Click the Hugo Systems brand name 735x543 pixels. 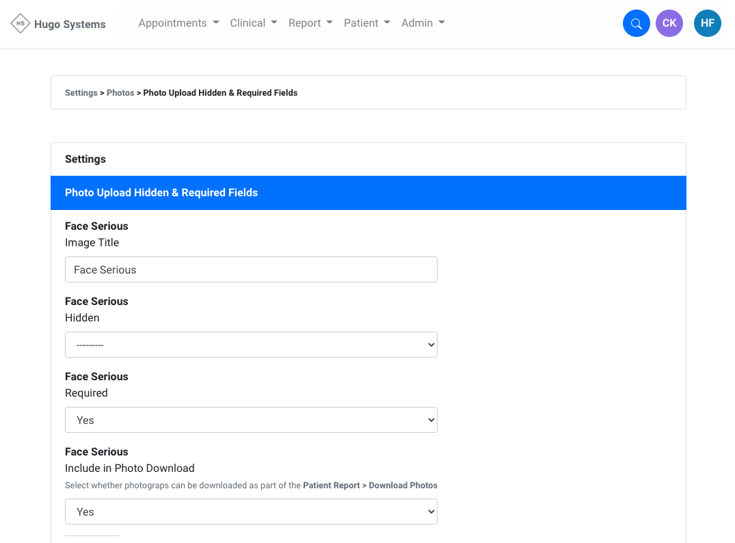pos(70,25)
